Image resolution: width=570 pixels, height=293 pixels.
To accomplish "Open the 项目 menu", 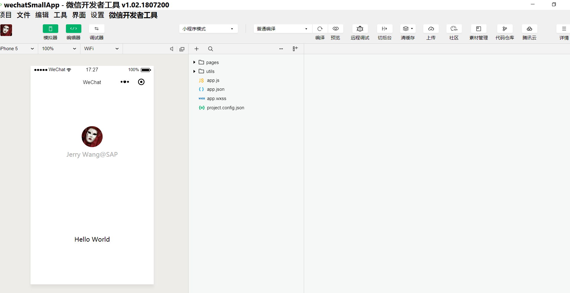I will tap(6, 15).
